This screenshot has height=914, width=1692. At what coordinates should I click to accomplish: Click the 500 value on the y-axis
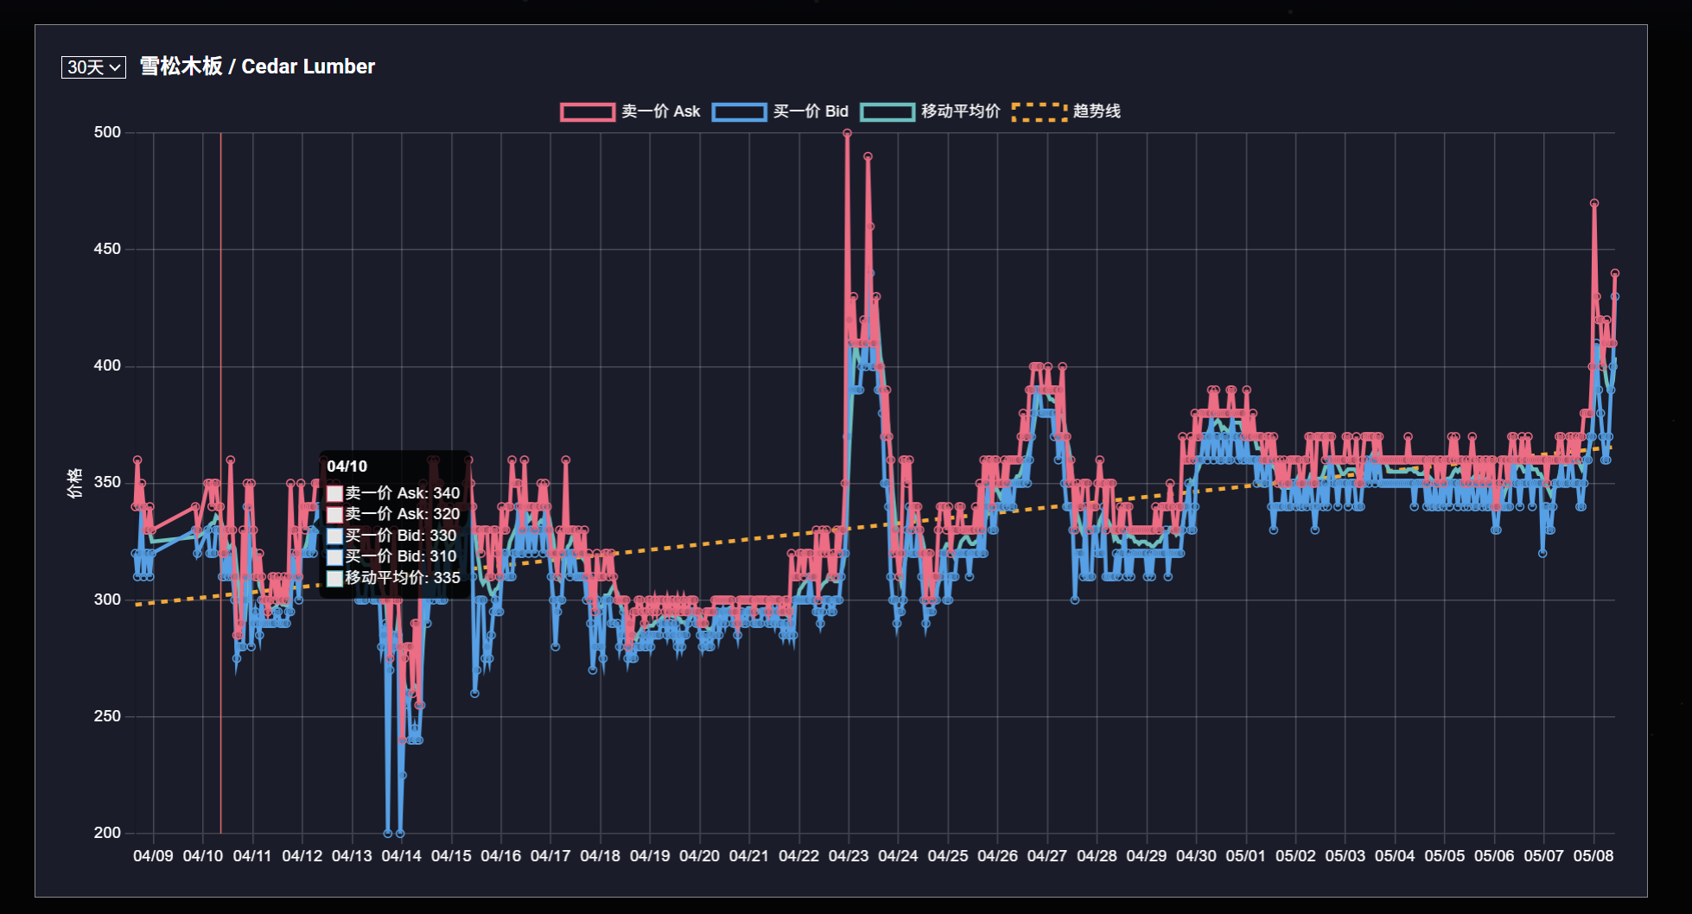(x=107, y=132)
